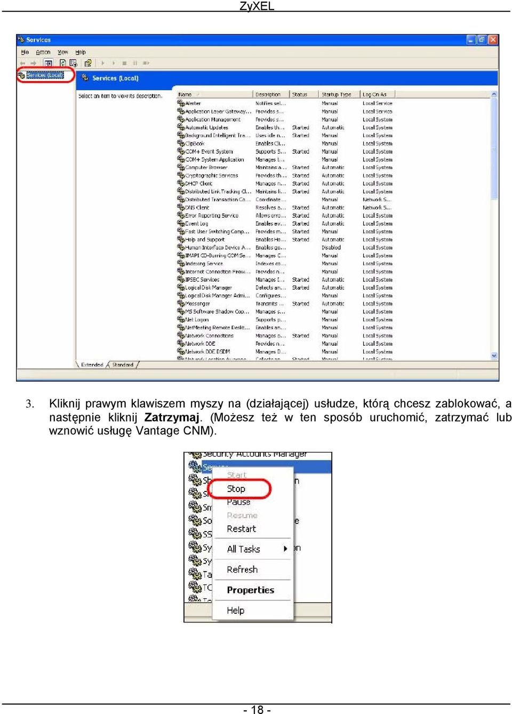Viewport: 512px width, 714px height.
Task: Click the gear icon beside Automatic Updates
Action: coord(181,127)
